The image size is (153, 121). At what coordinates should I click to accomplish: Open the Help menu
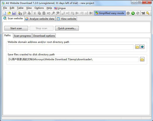pos(49,8)
